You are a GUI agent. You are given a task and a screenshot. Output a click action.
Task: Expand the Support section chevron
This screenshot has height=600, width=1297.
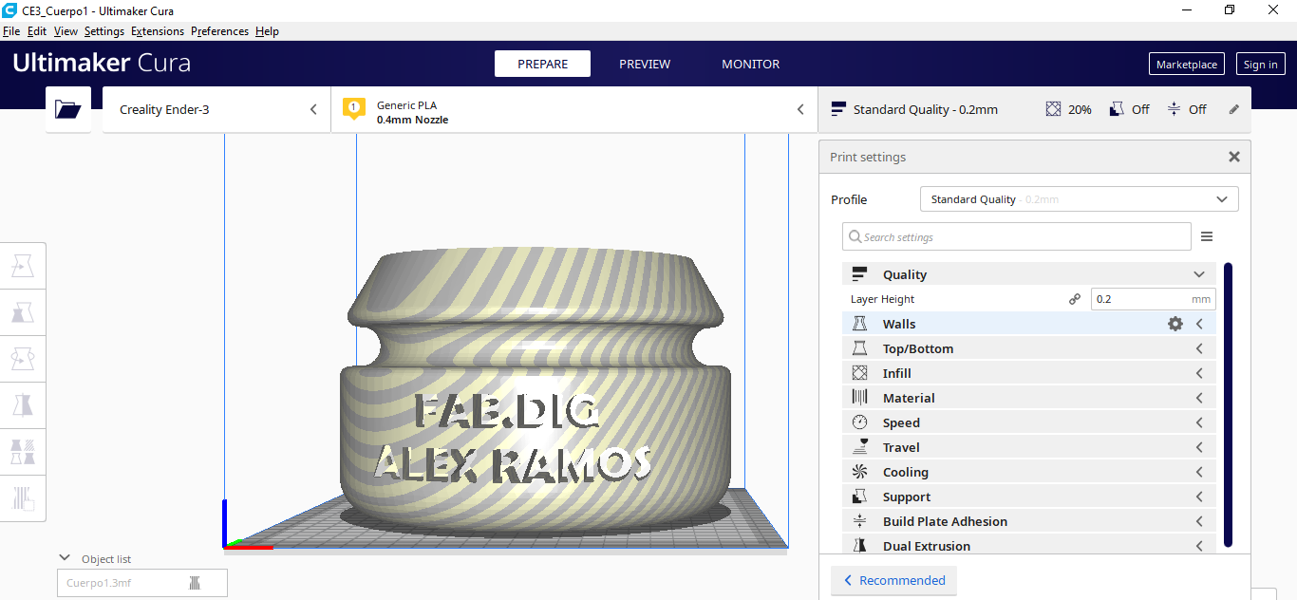(1199, 497)
